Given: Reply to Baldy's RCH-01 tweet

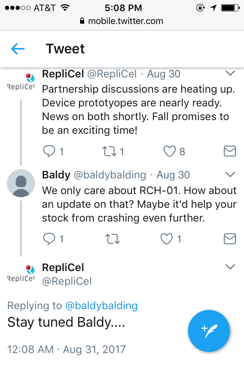Looking at the screenshot, I should 50,239.
